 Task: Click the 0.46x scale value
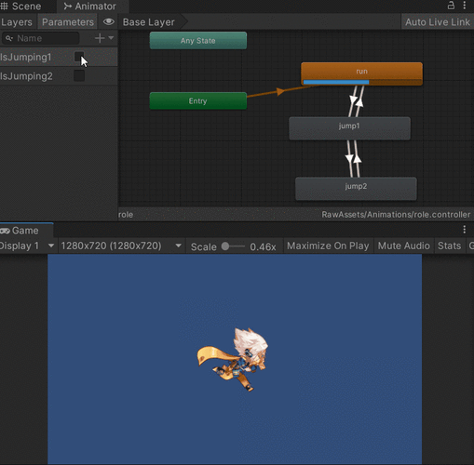263,246
